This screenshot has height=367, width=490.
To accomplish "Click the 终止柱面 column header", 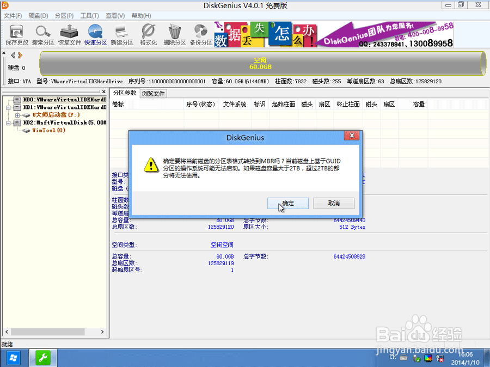I will 348,104.
